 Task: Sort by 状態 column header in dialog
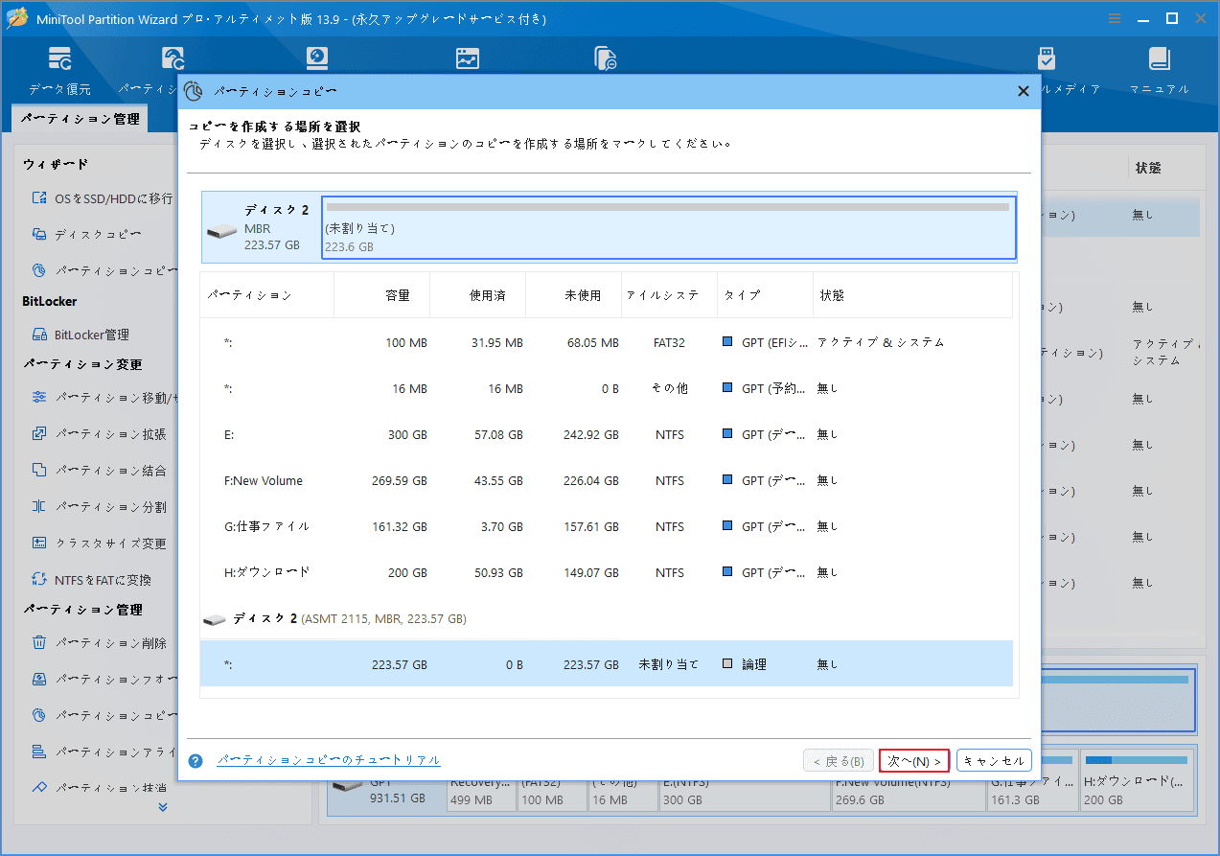912,295
